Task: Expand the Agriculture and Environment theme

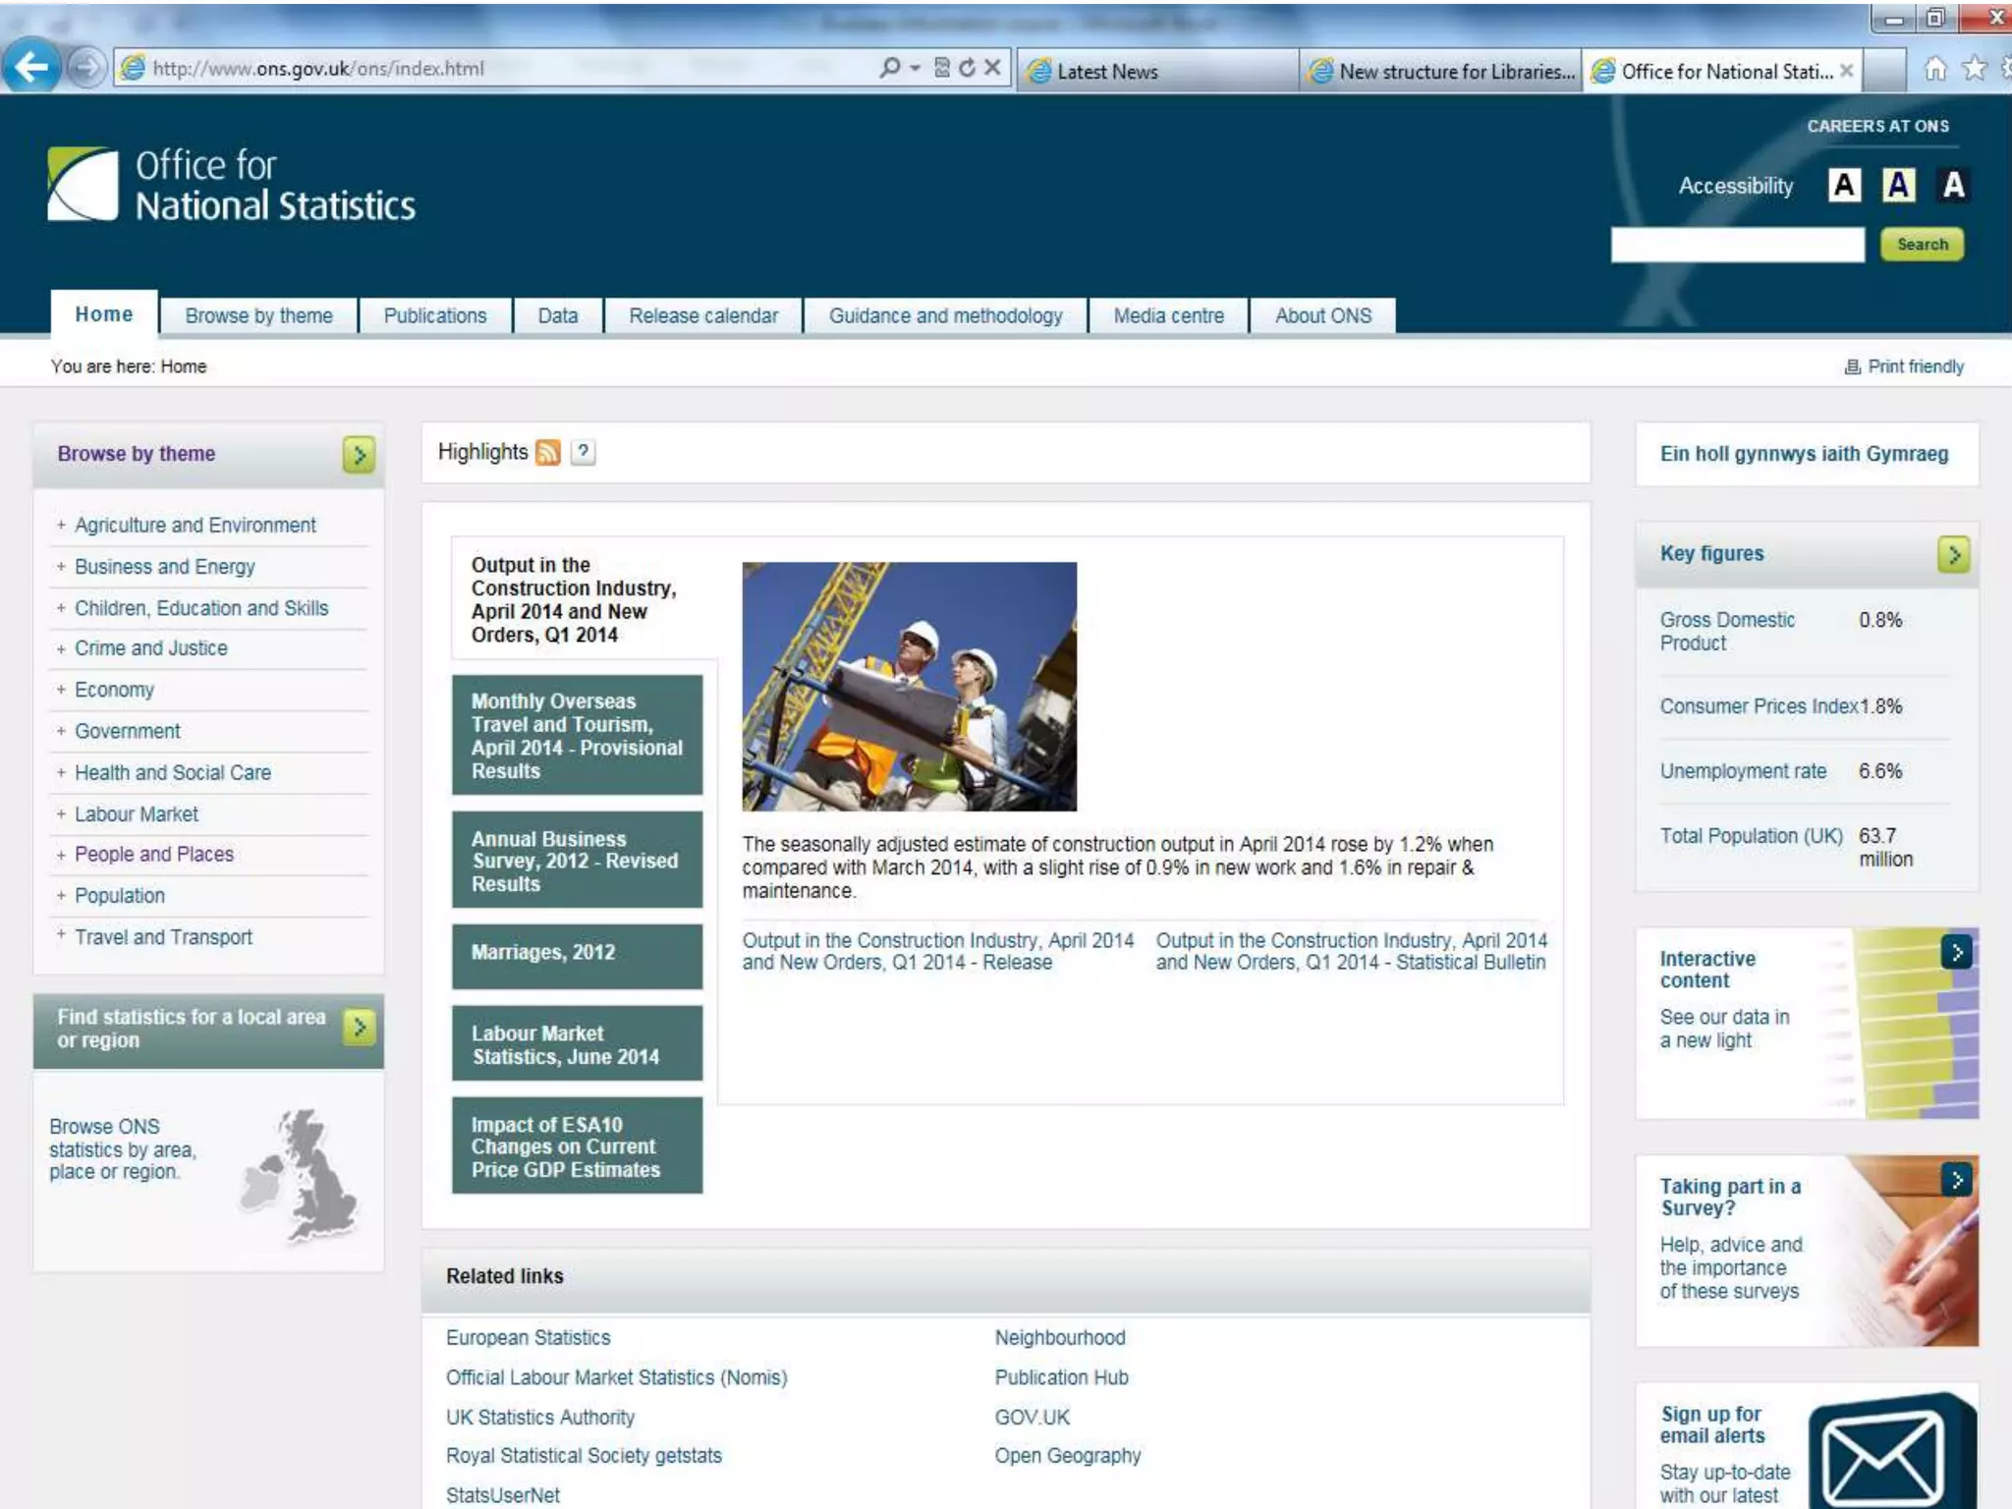Action: tap(61, 526)
